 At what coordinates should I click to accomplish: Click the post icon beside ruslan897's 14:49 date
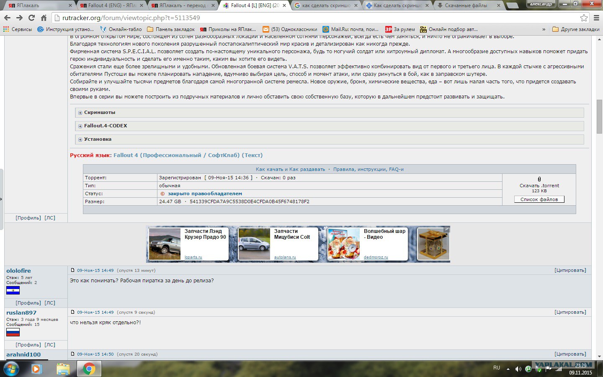(x=72, y=312)
